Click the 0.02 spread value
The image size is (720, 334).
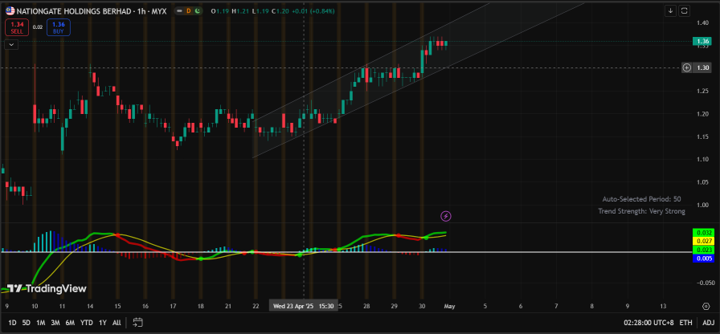coord(38,27)
